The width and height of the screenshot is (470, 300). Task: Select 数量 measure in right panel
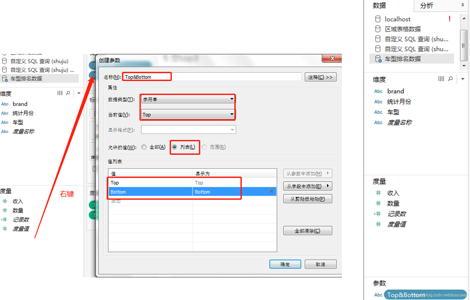pos(393,203)
